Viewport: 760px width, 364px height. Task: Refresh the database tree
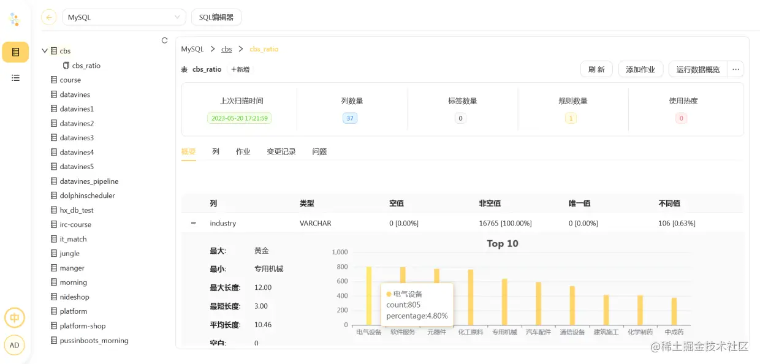[164, 40]
